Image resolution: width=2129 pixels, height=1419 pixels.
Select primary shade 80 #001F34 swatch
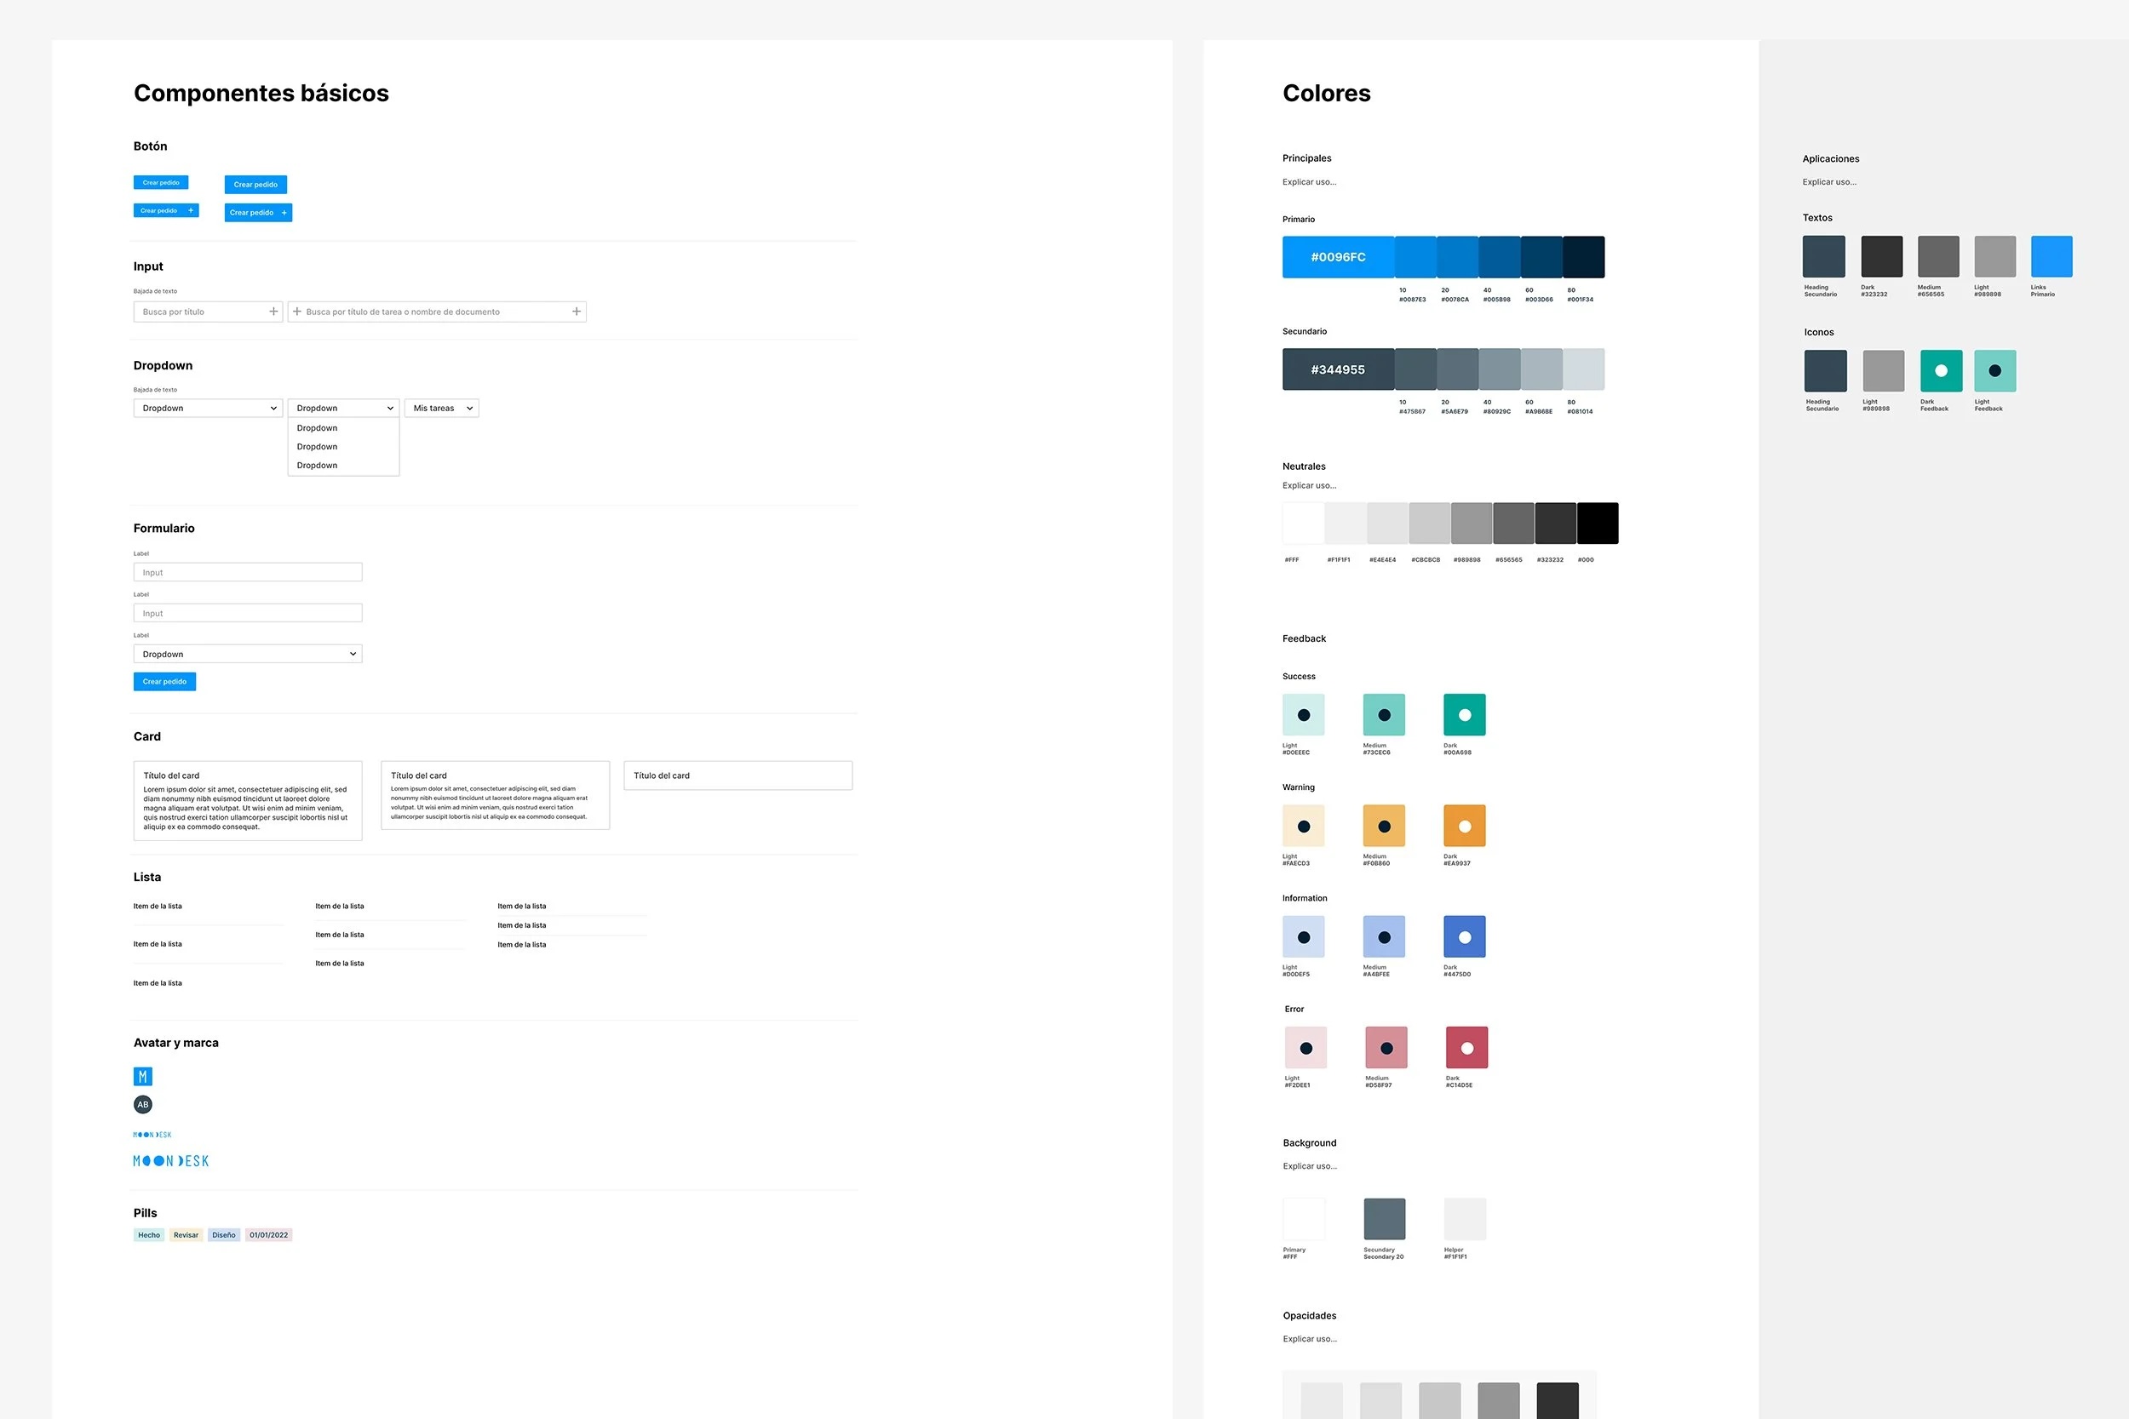pyautogui.click(x=1584, y=257)
